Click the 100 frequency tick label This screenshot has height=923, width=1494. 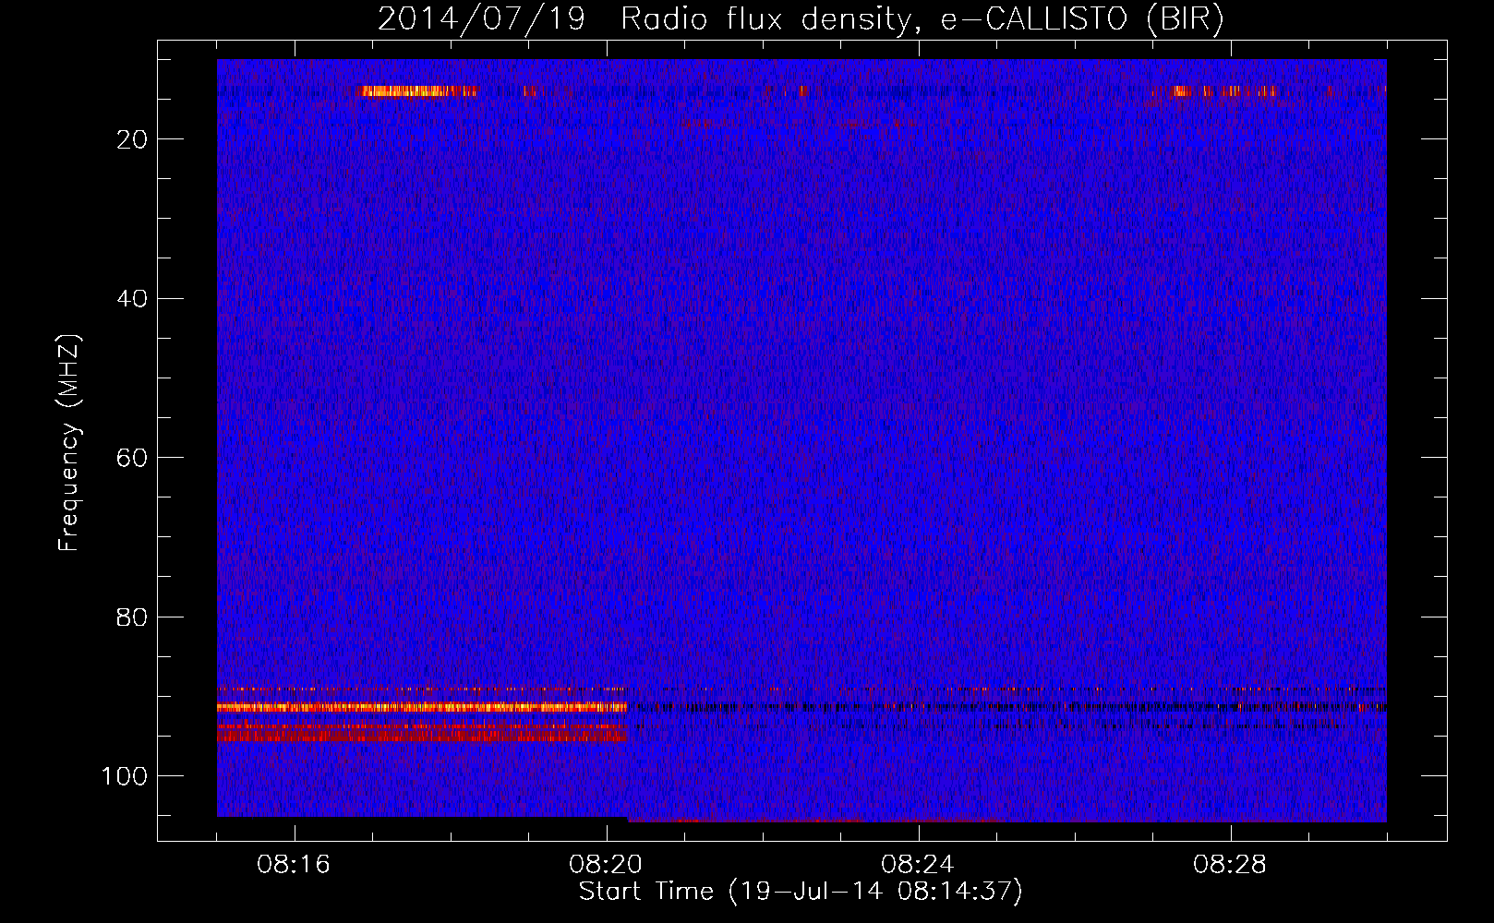pos(125,776)
